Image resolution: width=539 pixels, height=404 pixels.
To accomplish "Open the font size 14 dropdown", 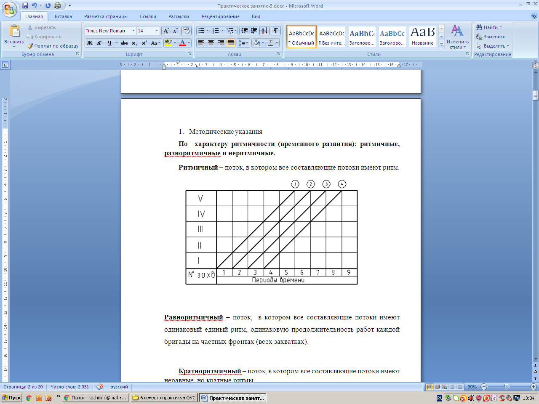I will click(x=157, y=31).
